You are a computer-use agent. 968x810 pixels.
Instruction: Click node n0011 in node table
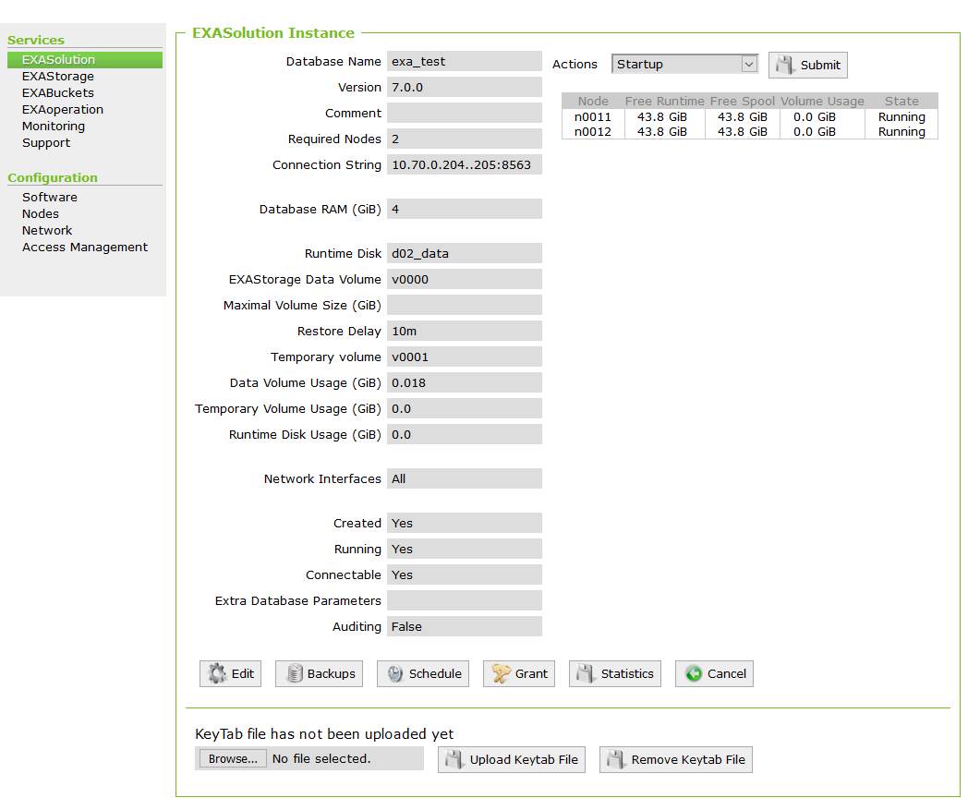click(x=593, y=117)
